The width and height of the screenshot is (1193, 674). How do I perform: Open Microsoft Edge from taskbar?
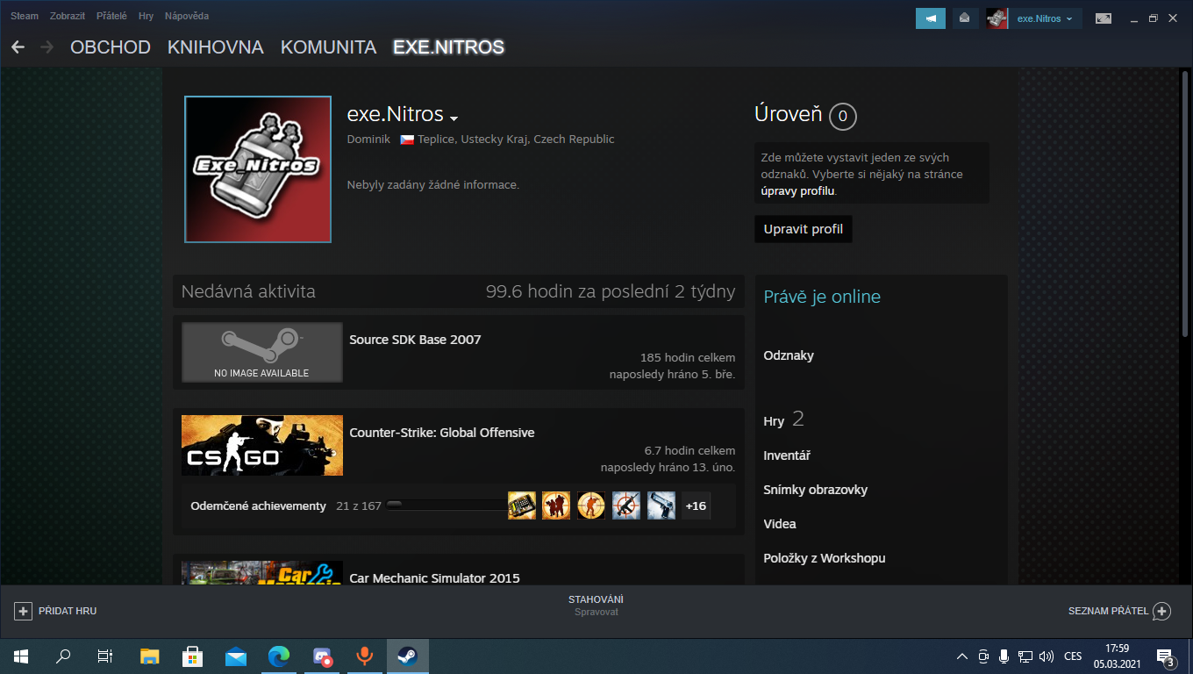point(278,656)
